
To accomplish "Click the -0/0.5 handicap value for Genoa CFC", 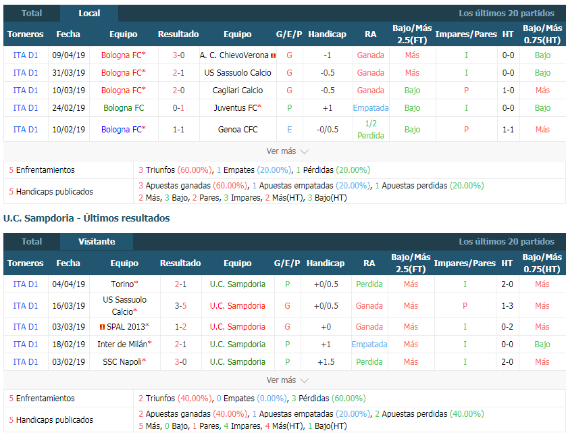I will [x=328, y=130].
